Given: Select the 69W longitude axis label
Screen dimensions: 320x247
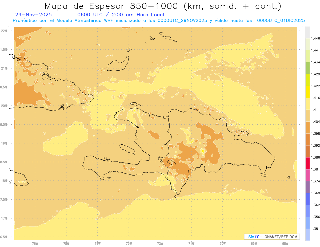Looking at the screenshot, I should pyautogui.click(x=254, y=243).
